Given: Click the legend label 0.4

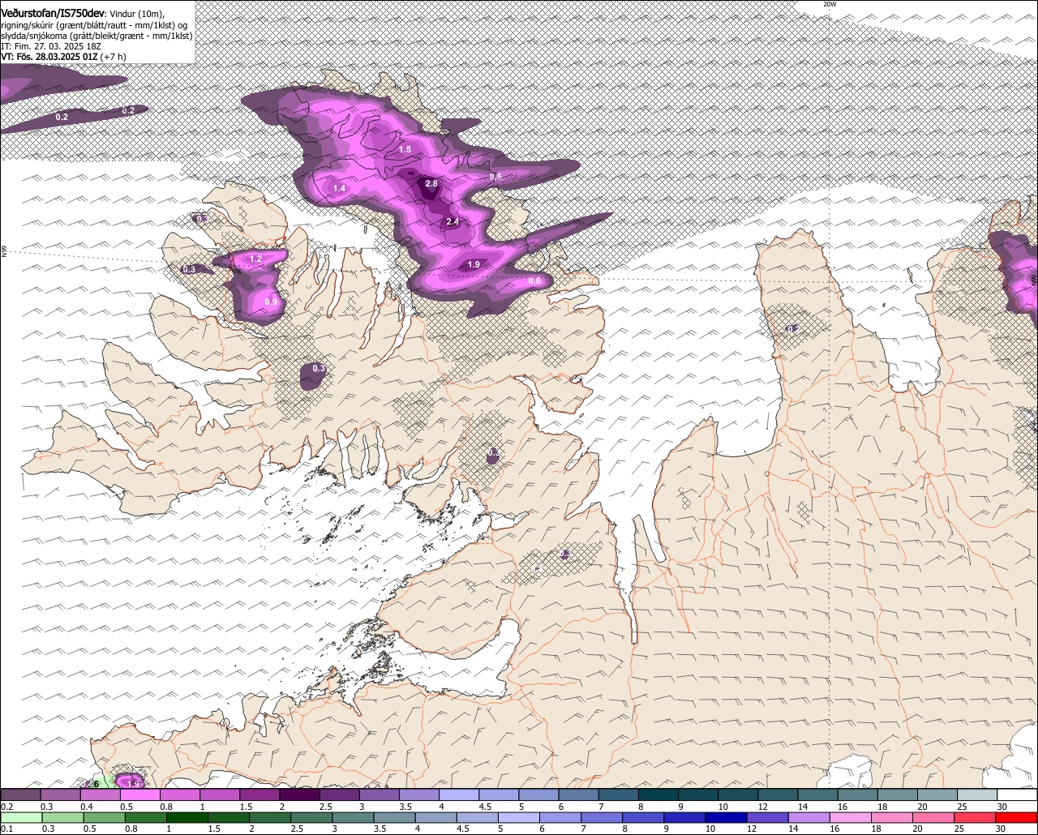Looking at the screenshot, I should click(x=86, y=807).
